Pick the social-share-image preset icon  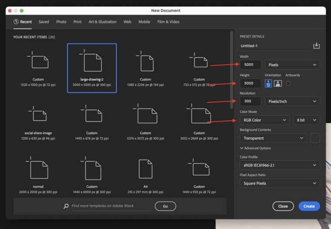38,115
